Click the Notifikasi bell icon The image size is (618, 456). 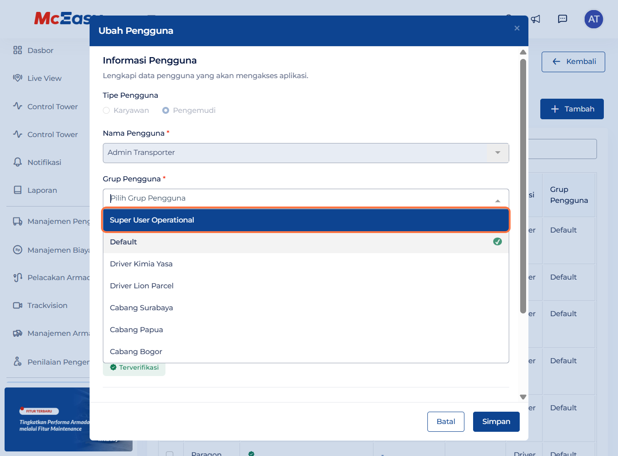click(x=17, y=162)
